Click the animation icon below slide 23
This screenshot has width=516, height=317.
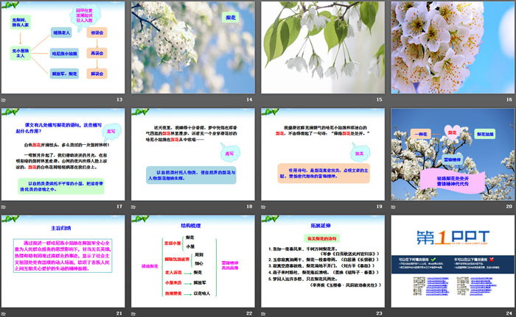coord(264,313)
